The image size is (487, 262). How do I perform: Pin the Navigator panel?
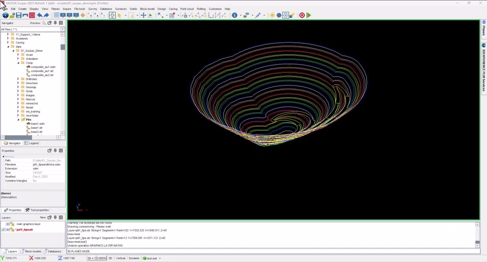55,23
